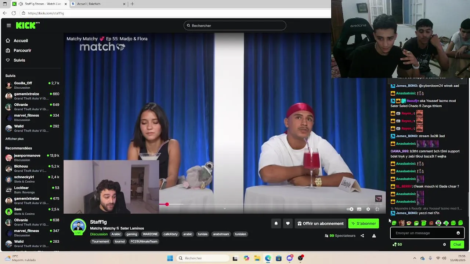The image size is (470, 264).
Task: Click the report warning triangle icon
Action: coord(374,236)
